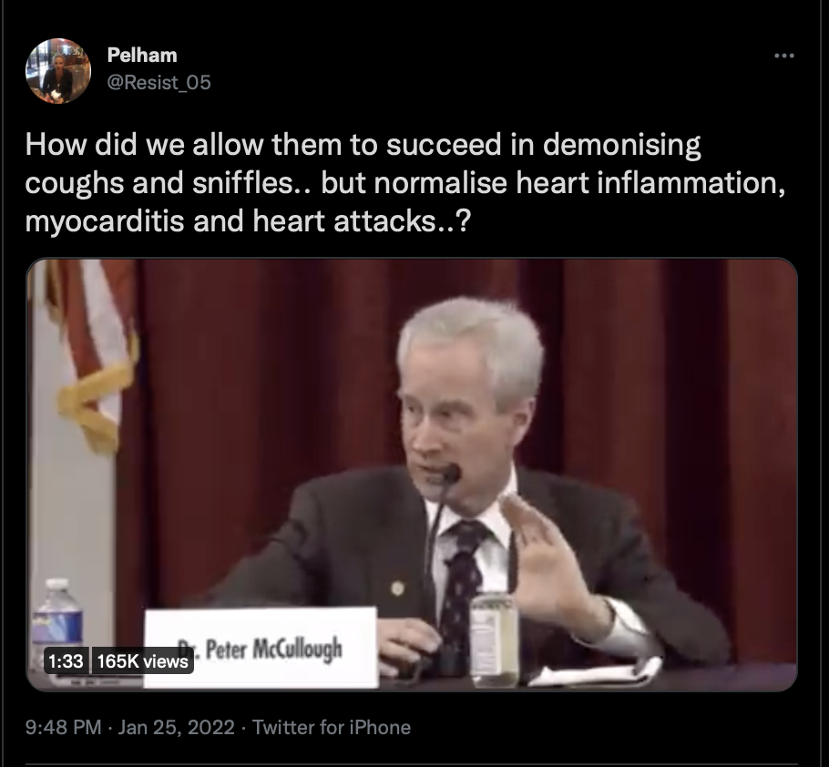This screenshot has height=767, width=829.
Task: Click the word myocarditis in the tweet
Action: point(105,221)
